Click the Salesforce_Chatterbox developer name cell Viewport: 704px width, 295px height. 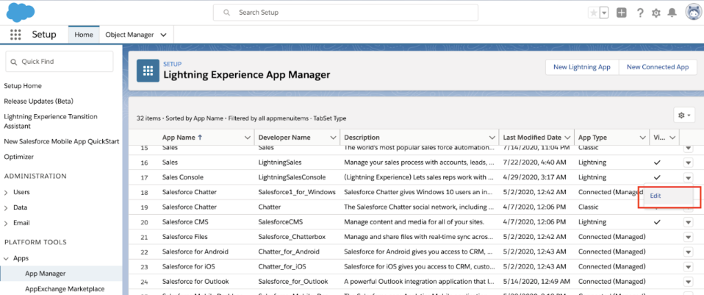tap(292, 237)
